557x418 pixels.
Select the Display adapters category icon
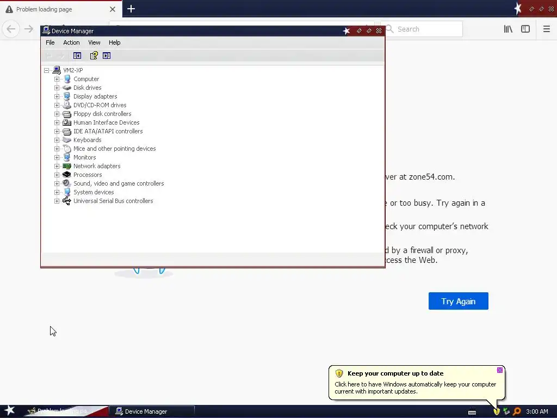[x=67, y=96]
